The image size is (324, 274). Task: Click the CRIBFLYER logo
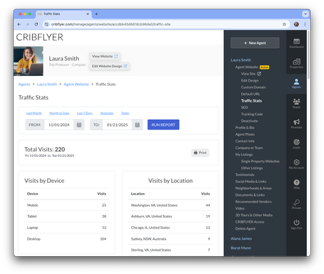coord(40,37)
